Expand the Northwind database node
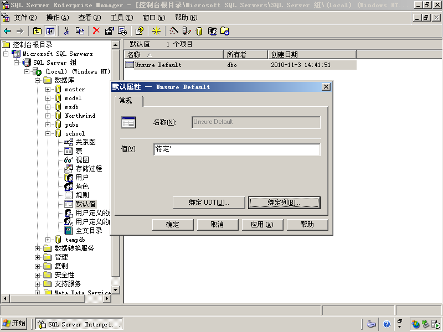Viewport: 443px width, 332px height. tap(48, 116)
